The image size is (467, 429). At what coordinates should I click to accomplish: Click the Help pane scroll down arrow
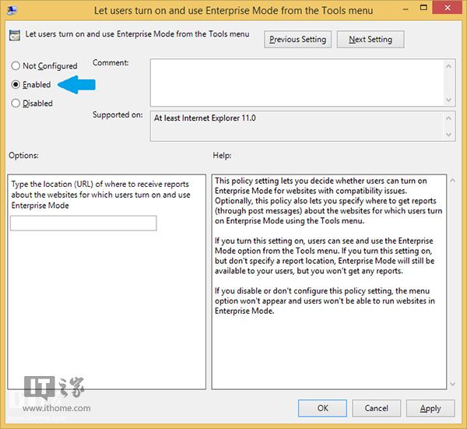click(x=453, y=384)
